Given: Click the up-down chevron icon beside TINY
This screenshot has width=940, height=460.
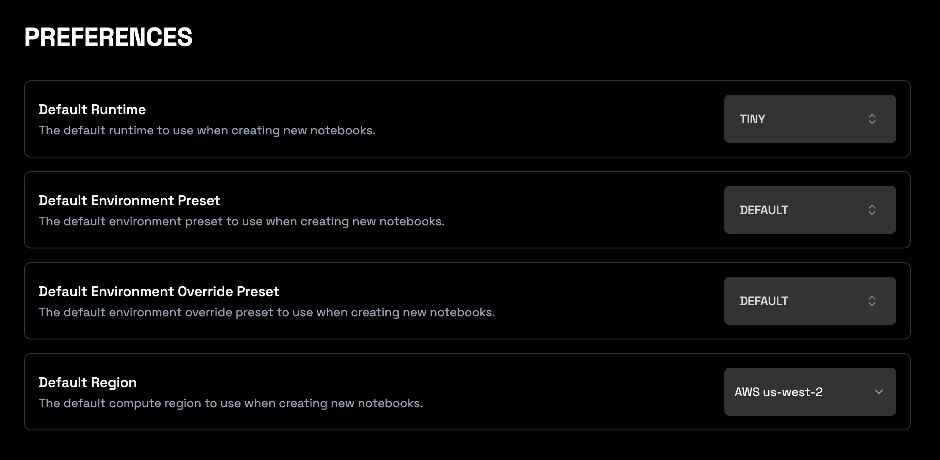Looking at the screenshot, I should pos(872,119).
